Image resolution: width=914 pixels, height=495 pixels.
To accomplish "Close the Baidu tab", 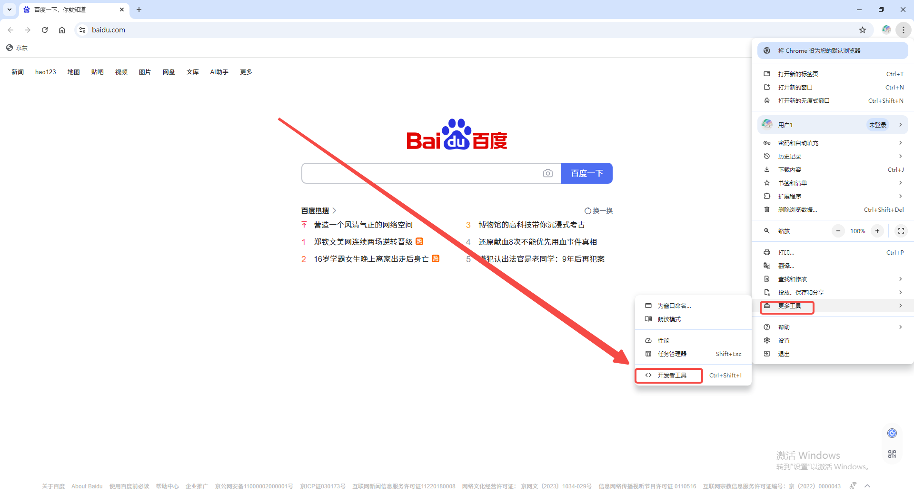I will pos(122,10).
